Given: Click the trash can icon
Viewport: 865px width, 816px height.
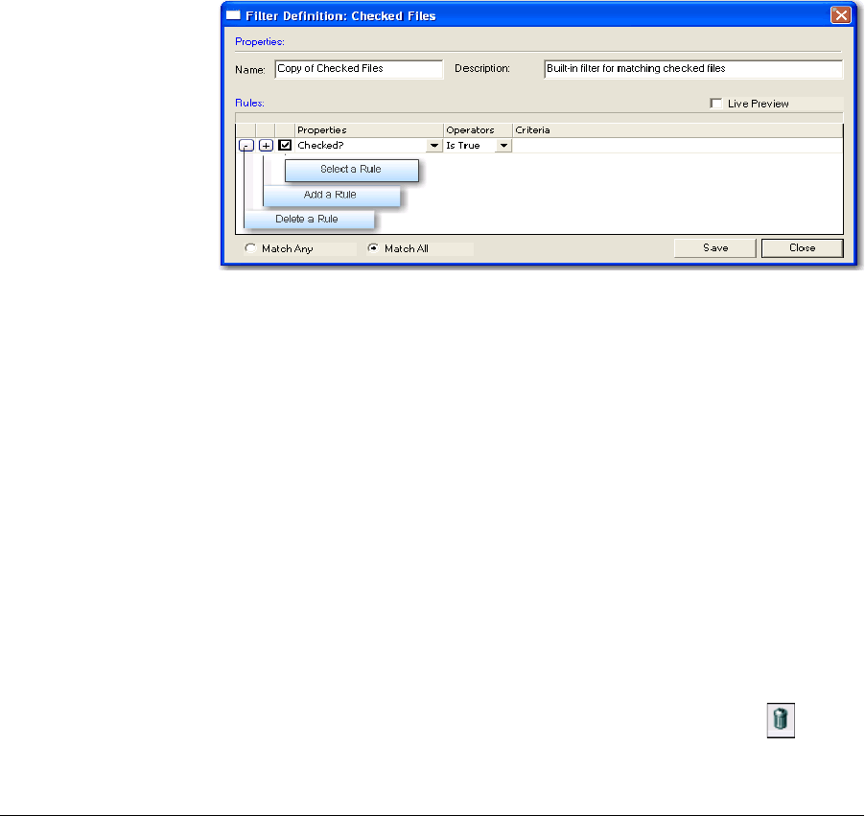Looking at the screenshot, I should (781, 720).
